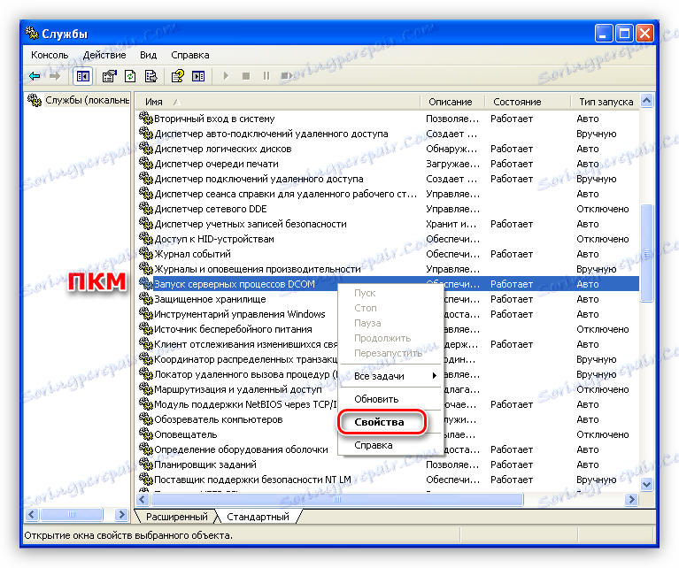
Task: Click the Back arrow in the toolbar
Action: pyautogui.click(x=35, y=76)
